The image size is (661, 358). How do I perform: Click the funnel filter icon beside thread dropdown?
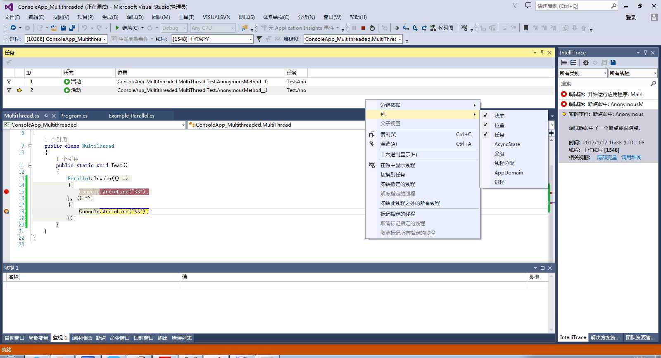259,39
